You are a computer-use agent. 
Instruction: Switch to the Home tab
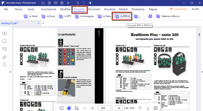[18, 9]
